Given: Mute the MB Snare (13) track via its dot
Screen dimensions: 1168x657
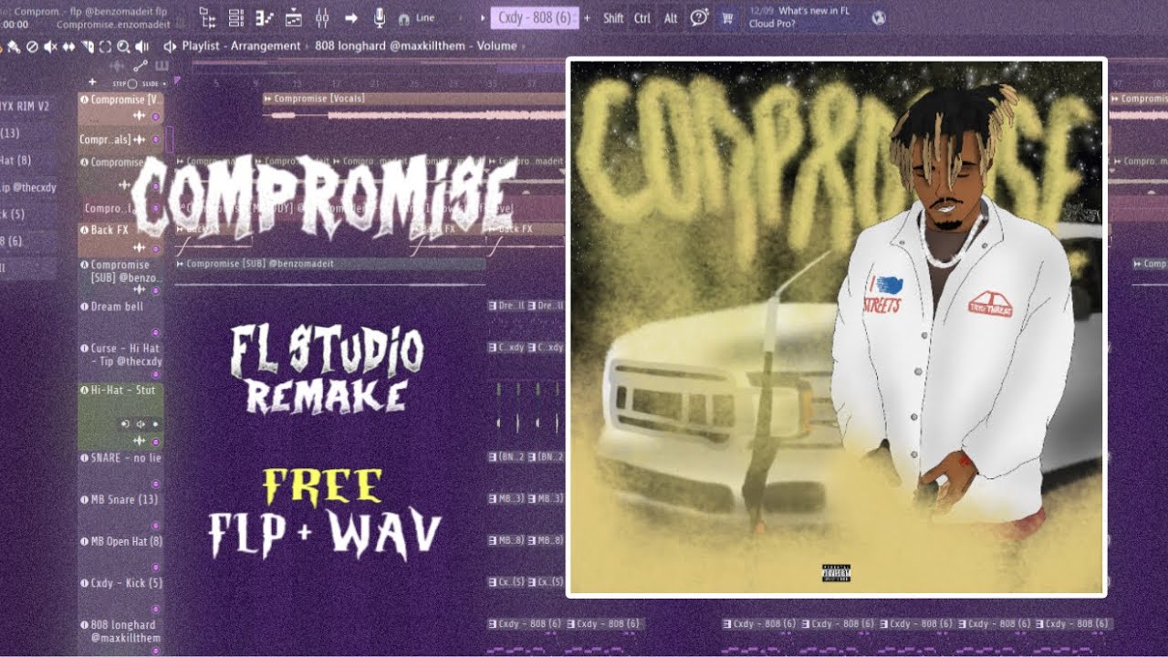Looking at the screenshot, I should coord(156,527).
